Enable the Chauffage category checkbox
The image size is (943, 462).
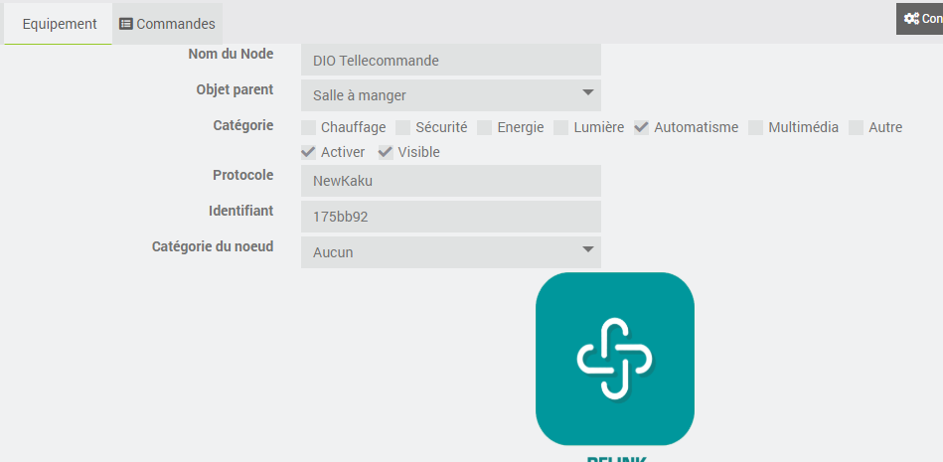pos(309,127)
